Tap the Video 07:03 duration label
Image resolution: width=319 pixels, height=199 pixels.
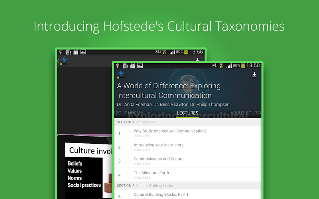(x=142, y=164)
